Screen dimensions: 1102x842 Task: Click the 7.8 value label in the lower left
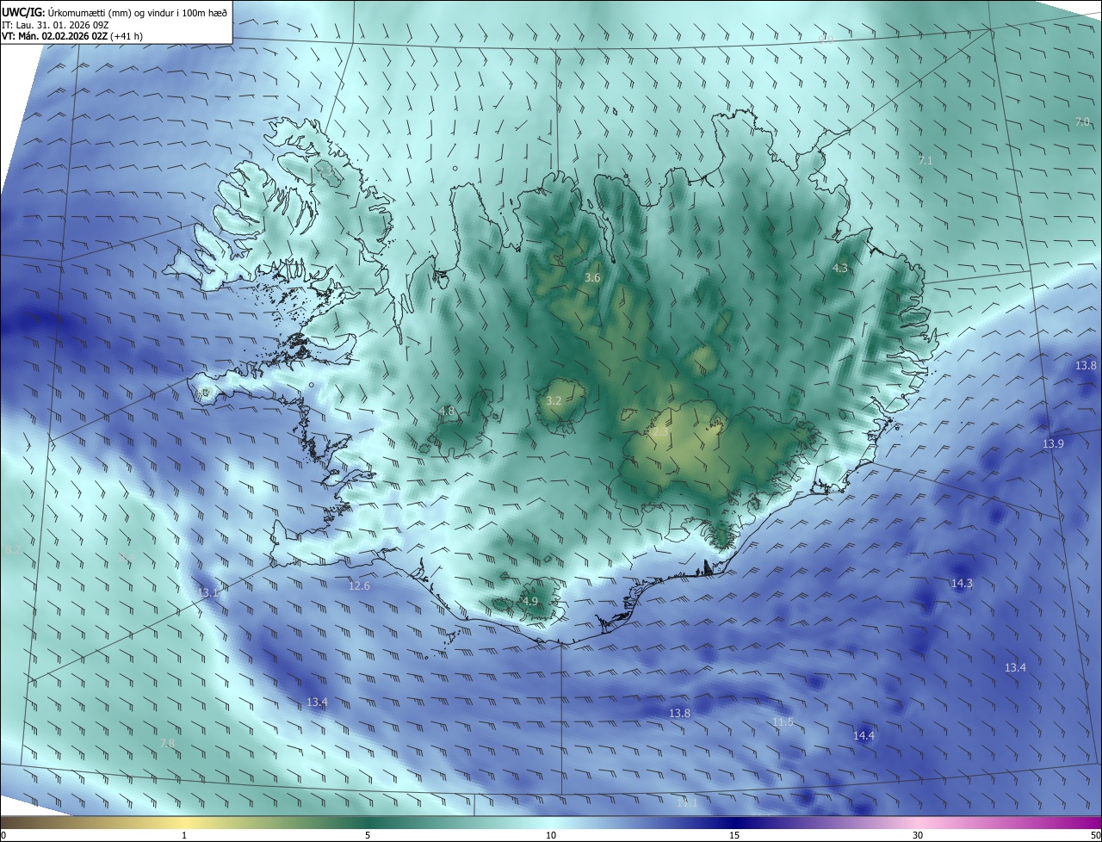(167, 743)
